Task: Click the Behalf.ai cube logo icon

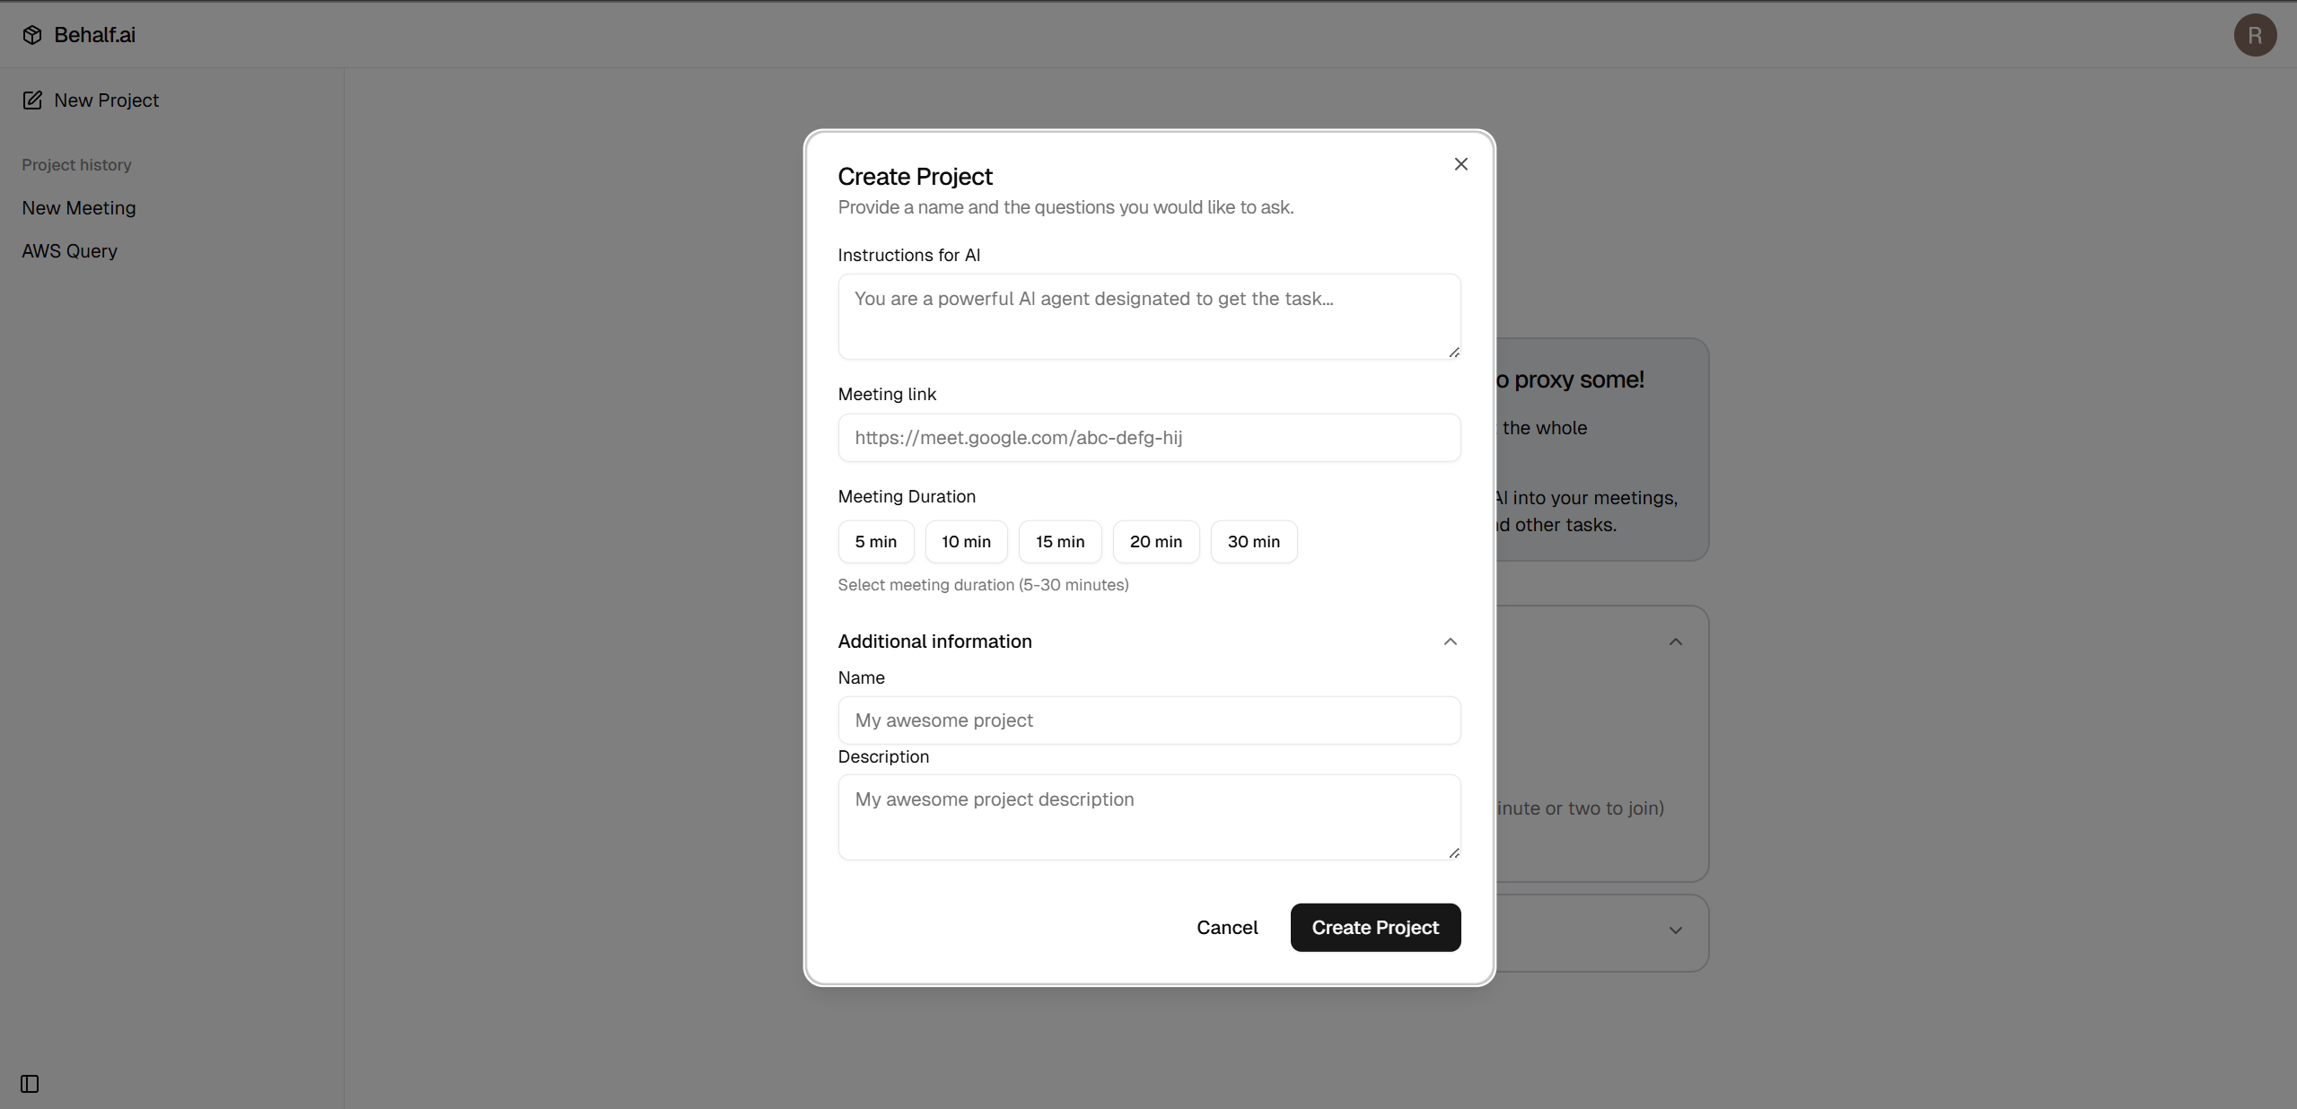Action: pos(32,35)
